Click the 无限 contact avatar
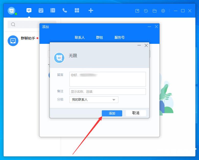This screenshot has height=160, width=199. tap(59, 58)
